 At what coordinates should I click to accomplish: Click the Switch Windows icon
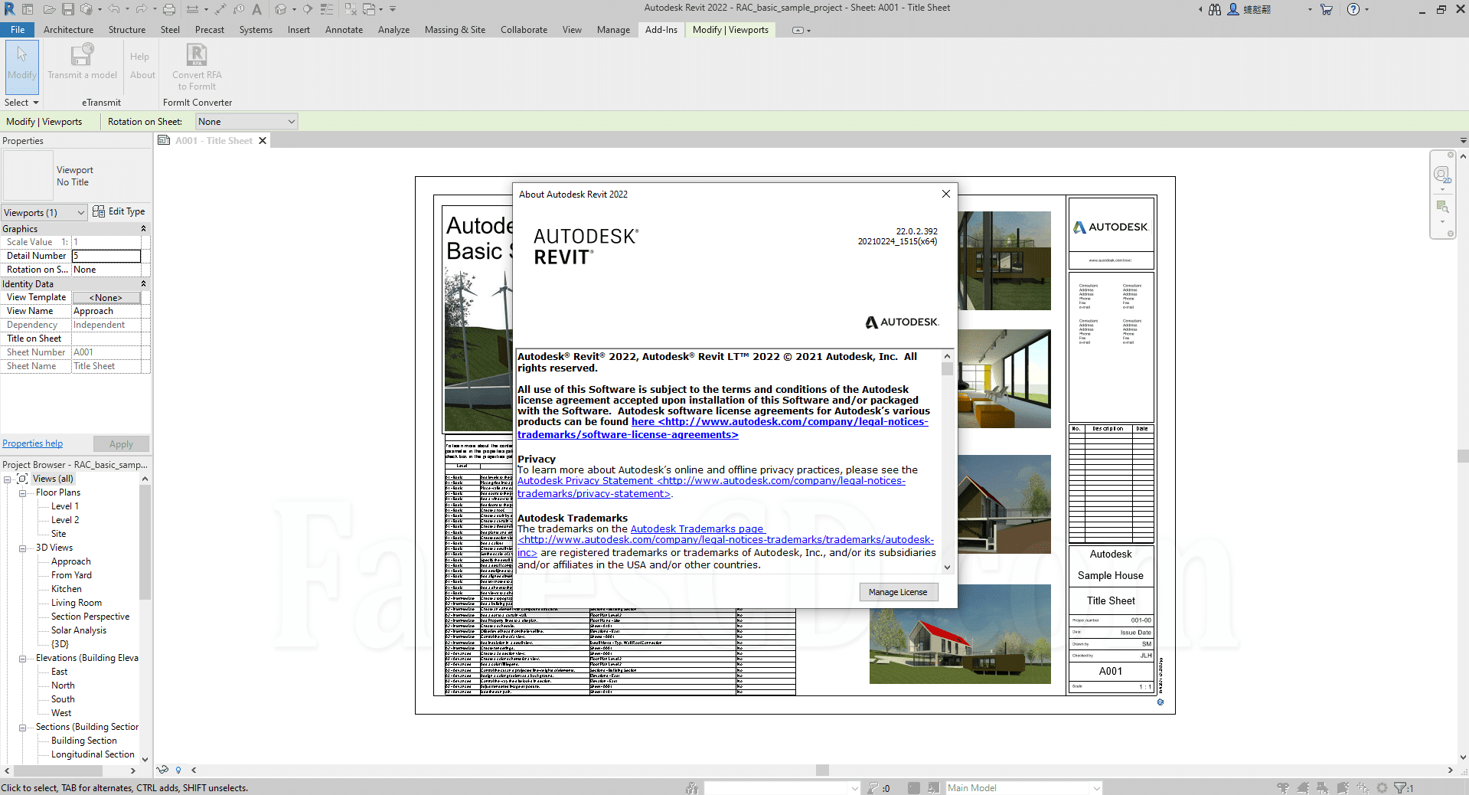pos(369,9)
